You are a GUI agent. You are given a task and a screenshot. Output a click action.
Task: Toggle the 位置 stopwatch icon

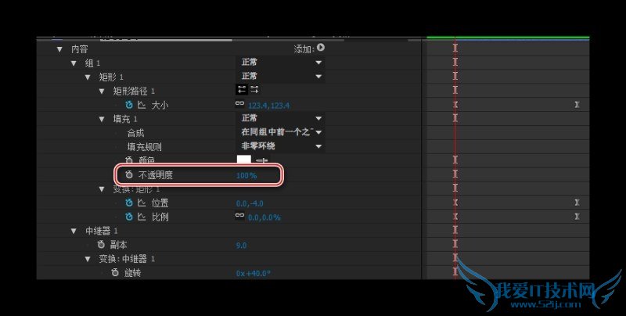[129, 203]
